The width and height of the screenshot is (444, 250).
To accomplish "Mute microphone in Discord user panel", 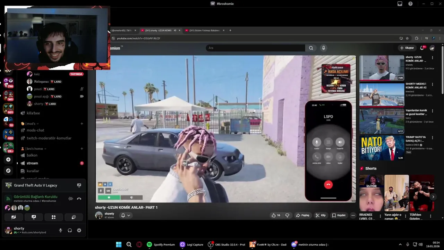I will pyautogui.click(x=60, y=230).
